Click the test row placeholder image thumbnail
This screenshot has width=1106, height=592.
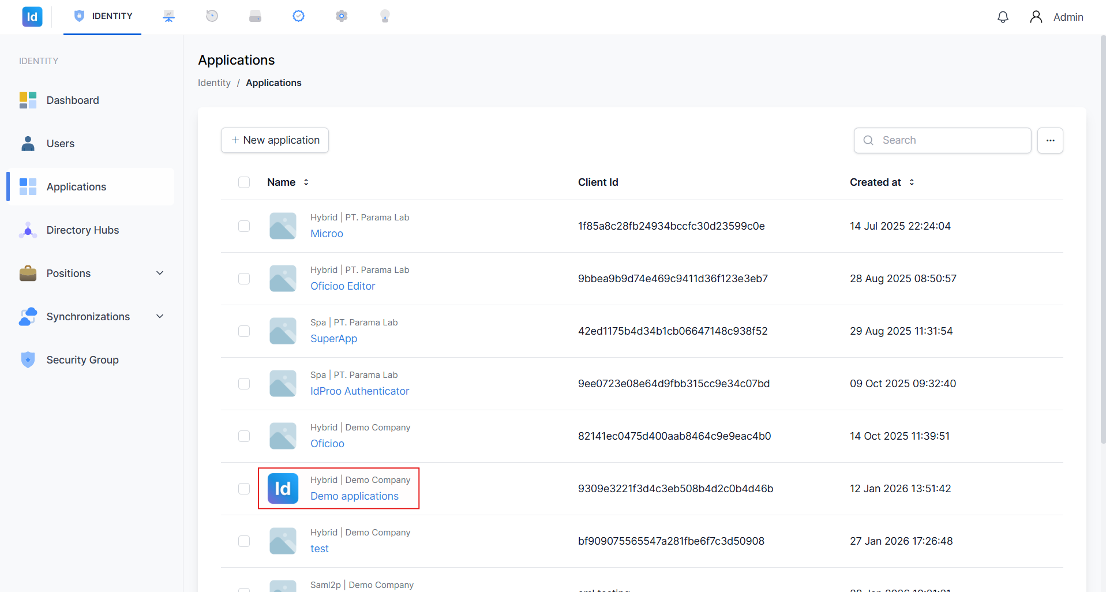(x=283, y=541)
